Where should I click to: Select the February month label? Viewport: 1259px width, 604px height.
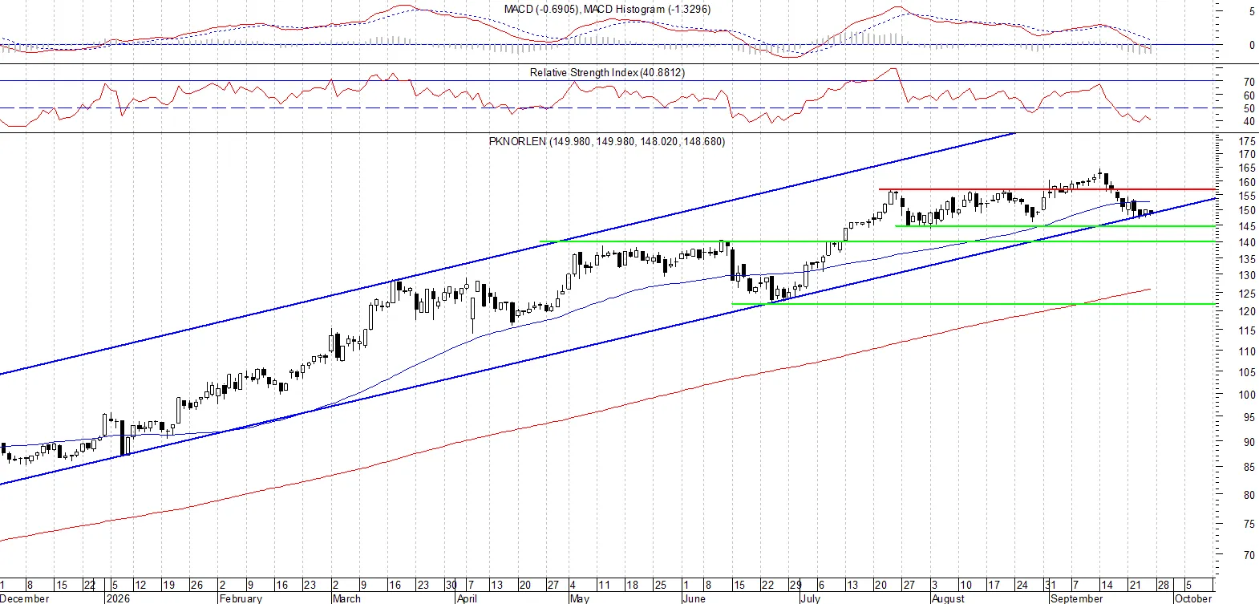[241, 598]
